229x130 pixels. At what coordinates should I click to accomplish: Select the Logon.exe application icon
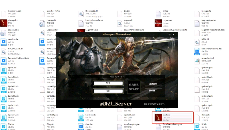[x=158, y=23]
